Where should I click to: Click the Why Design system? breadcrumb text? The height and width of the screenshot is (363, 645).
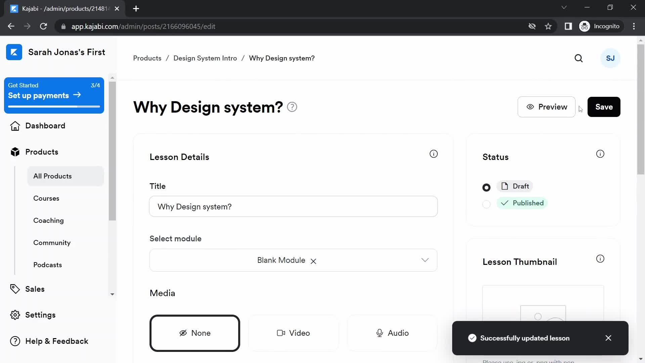282,58
